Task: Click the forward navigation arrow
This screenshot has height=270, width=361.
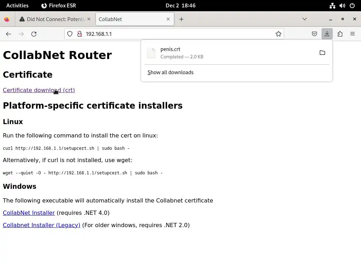Action: 21,34
